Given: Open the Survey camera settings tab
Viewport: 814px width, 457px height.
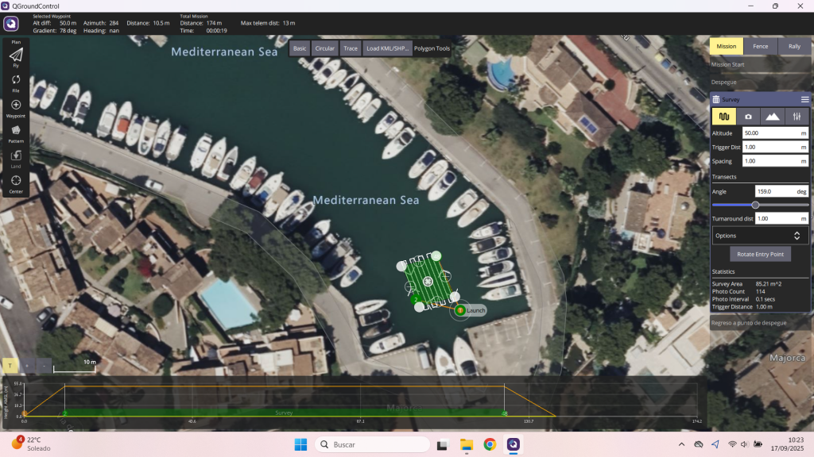Looking at the screenshot, I should pyautogui.click(x=748, y=116).
